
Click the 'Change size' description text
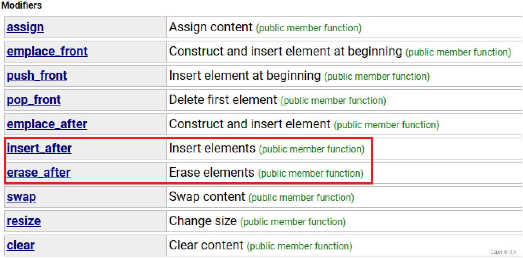tap(203, 221)
